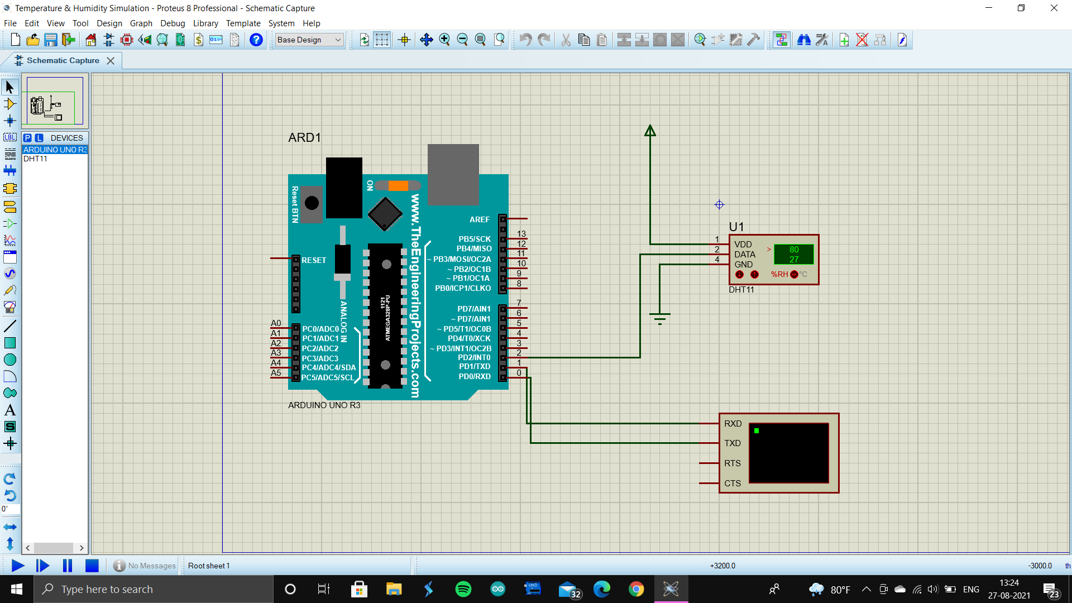Zoom to view entire sheet

point(480,40)
